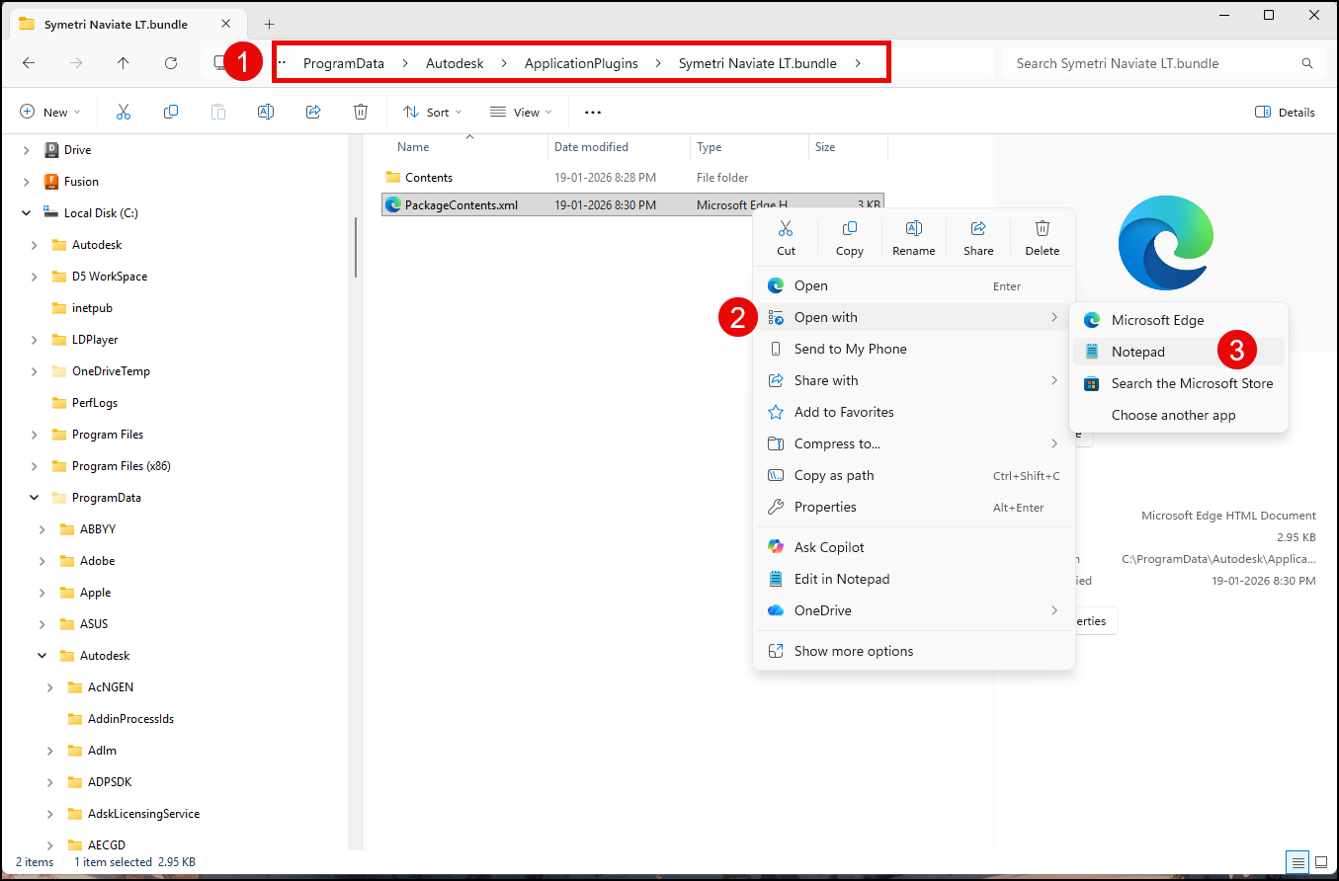Choose Open in the context menu
The width and height of the screenshot is (1339, 881).
[913, 285]
